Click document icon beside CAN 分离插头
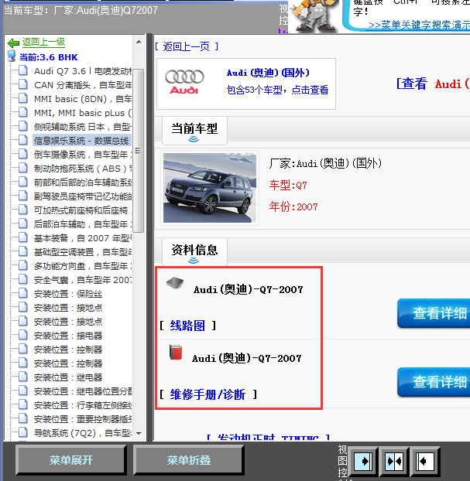The width and height of the screenshot is (470, 481). point(22,84)
